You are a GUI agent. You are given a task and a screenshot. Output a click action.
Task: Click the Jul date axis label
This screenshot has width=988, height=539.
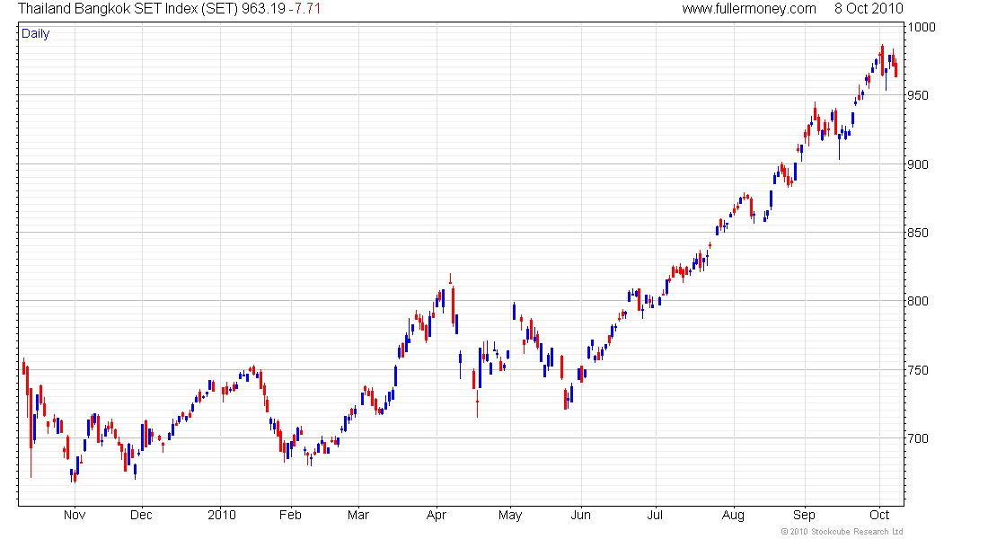pyautogui.click(x=655, y=515)
